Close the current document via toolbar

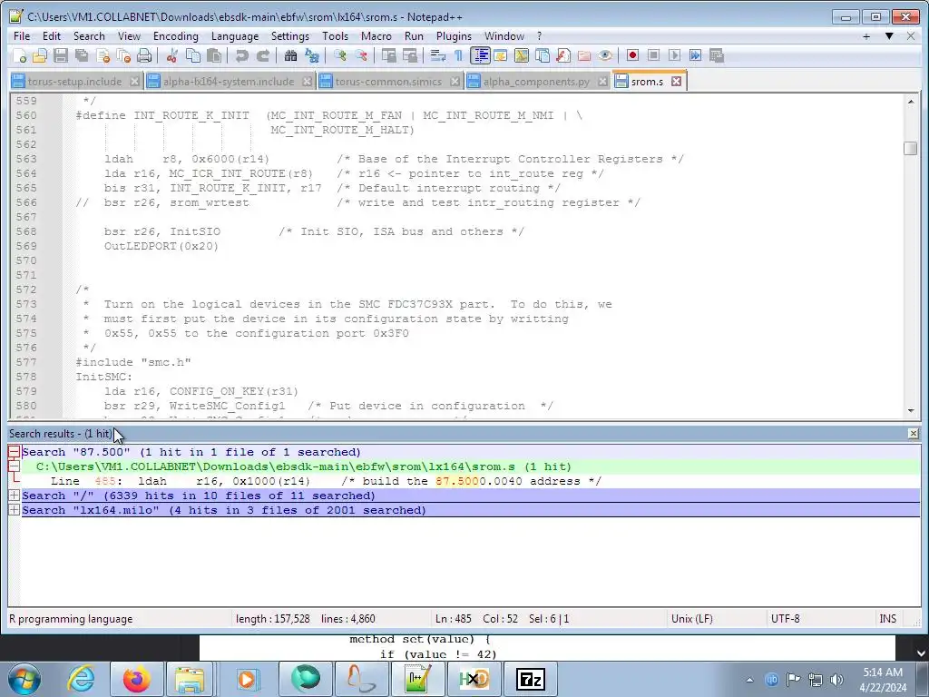pos(103,55)
